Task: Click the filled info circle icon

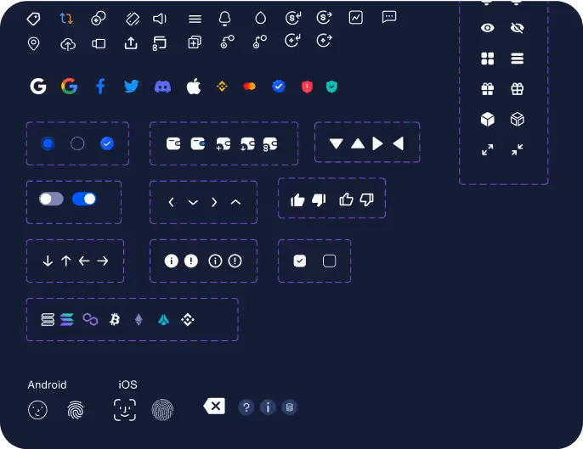Action: click(x=171, y=261)
